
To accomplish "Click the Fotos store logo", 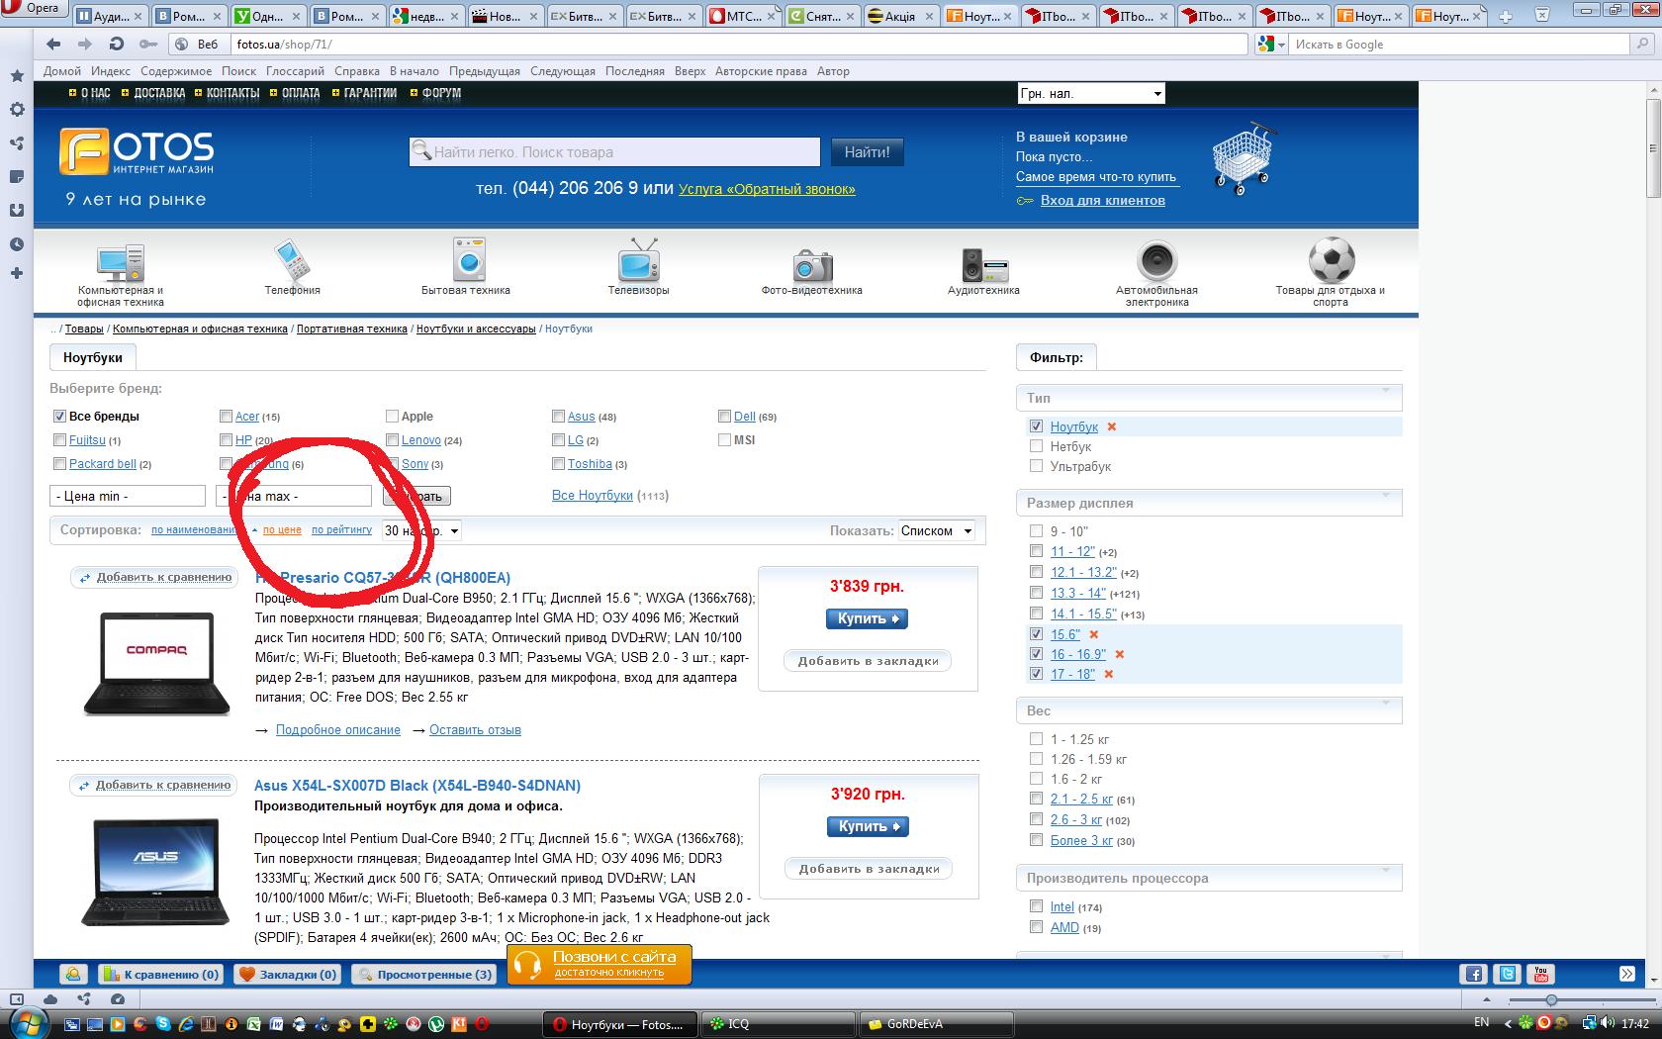I will coord(137,152).
